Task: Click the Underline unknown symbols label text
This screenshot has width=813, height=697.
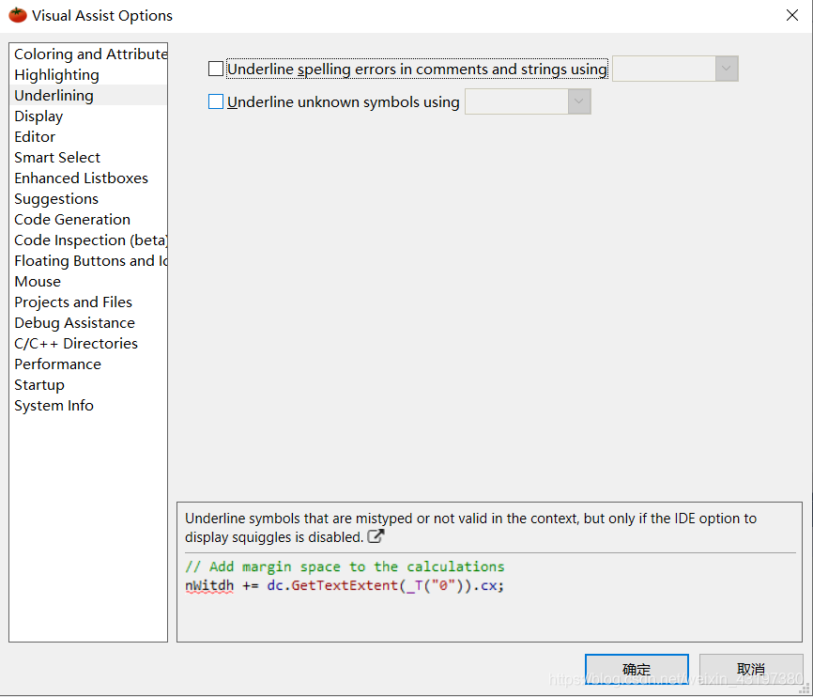Action: (x=344, y=102)
